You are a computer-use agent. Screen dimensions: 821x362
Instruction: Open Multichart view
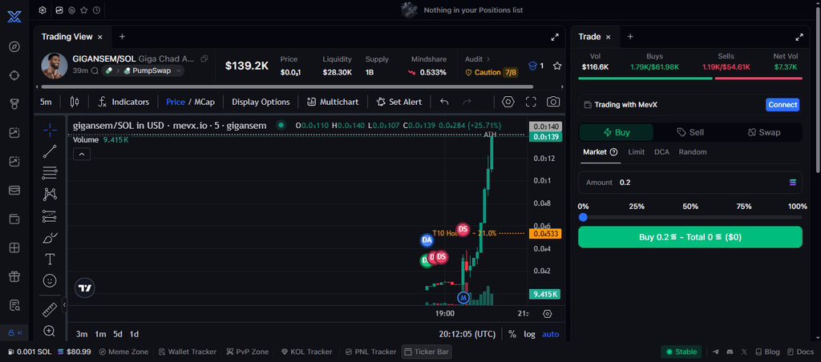coord(333,102)
